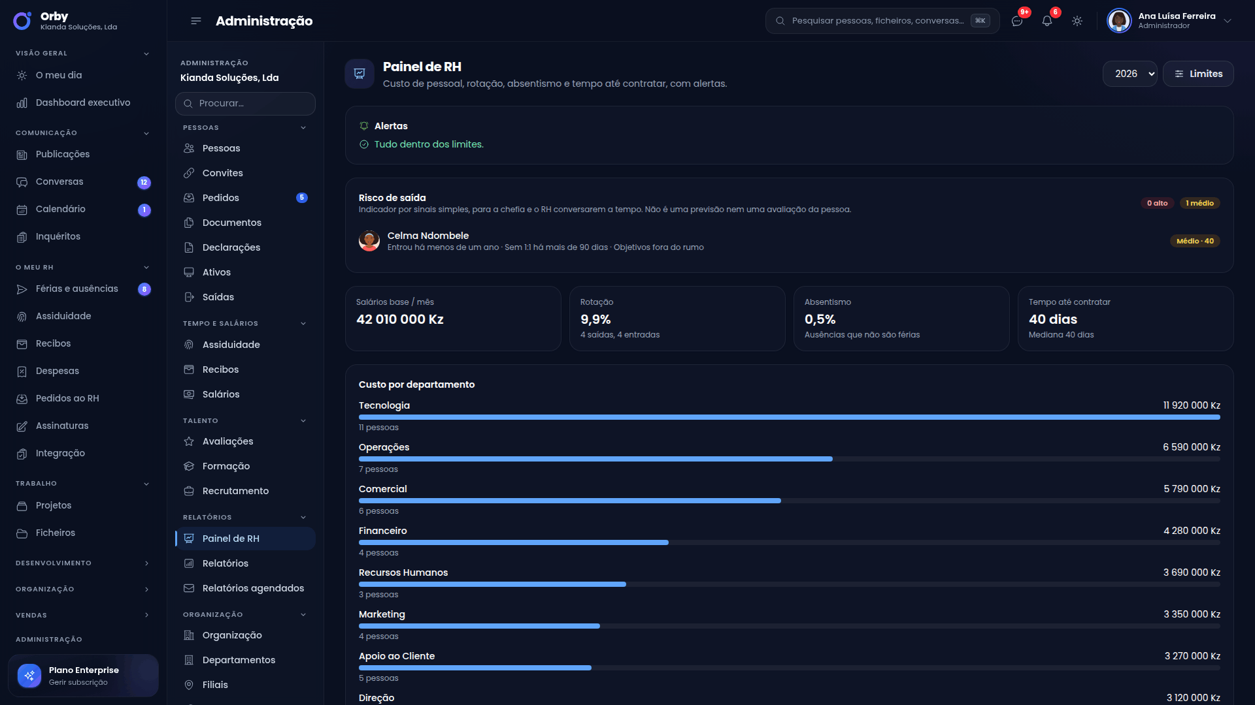Click Gerir subscrição plan card

83,676
